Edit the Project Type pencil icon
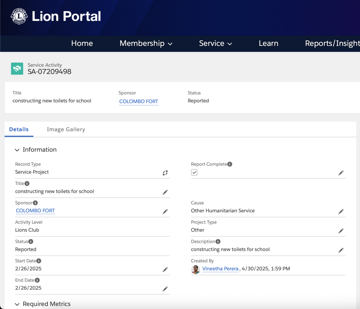The image size is (360, 309). [x=341, y=231]
